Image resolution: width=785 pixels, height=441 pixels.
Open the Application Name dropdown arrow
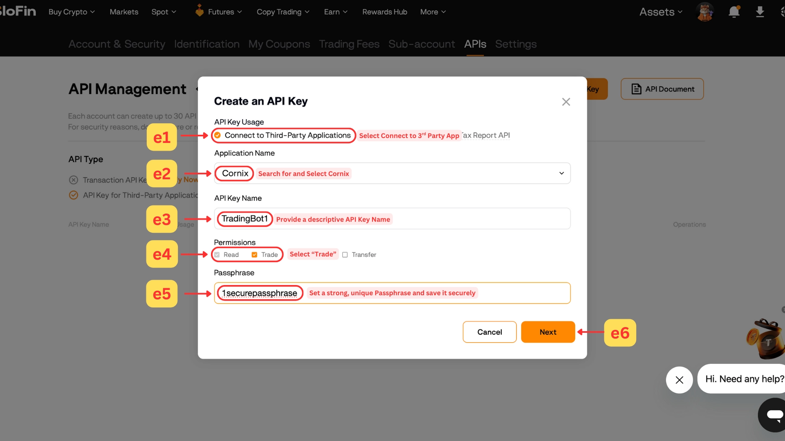(561, 173)
